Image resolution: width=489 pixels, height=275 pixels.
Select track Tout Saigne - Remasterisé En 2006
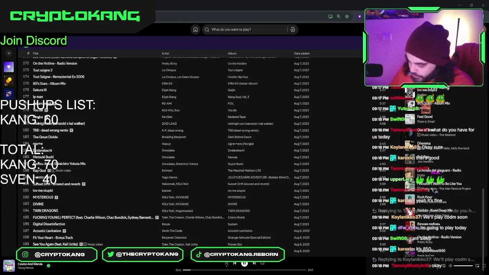[58, 77]
